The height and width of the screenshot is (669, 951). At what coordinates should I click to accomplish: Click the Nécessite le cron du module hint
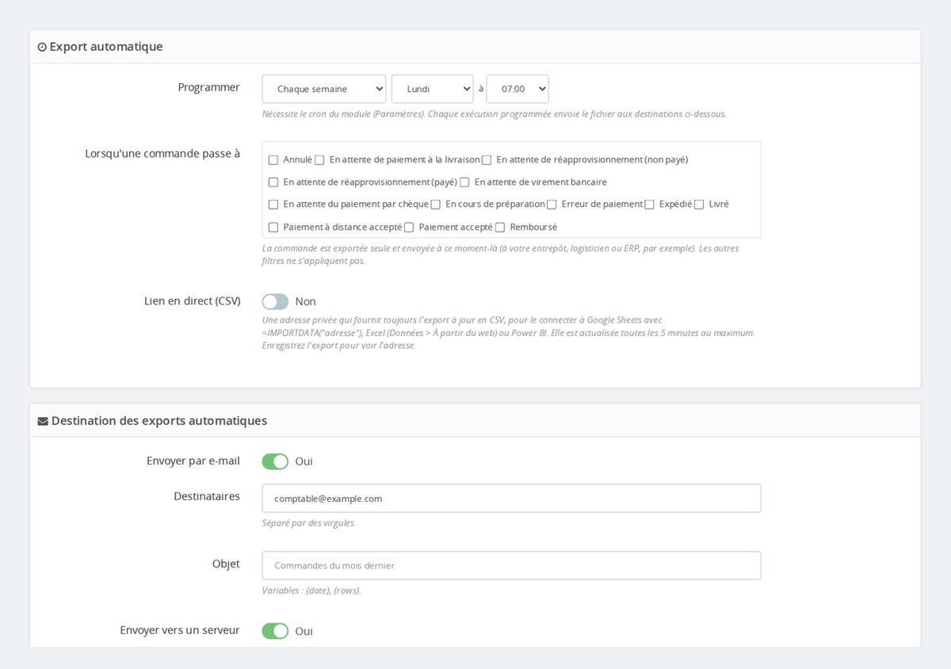[495, 114]
